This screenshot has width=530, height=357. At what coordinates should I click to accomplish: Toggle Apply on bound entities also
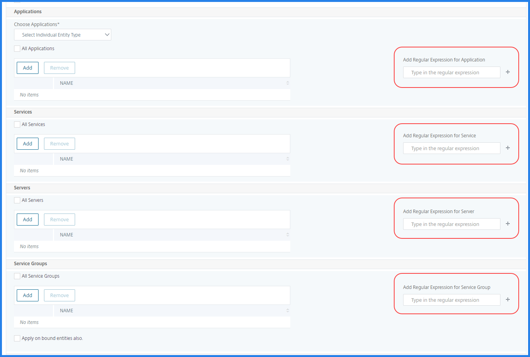point(17,338)
